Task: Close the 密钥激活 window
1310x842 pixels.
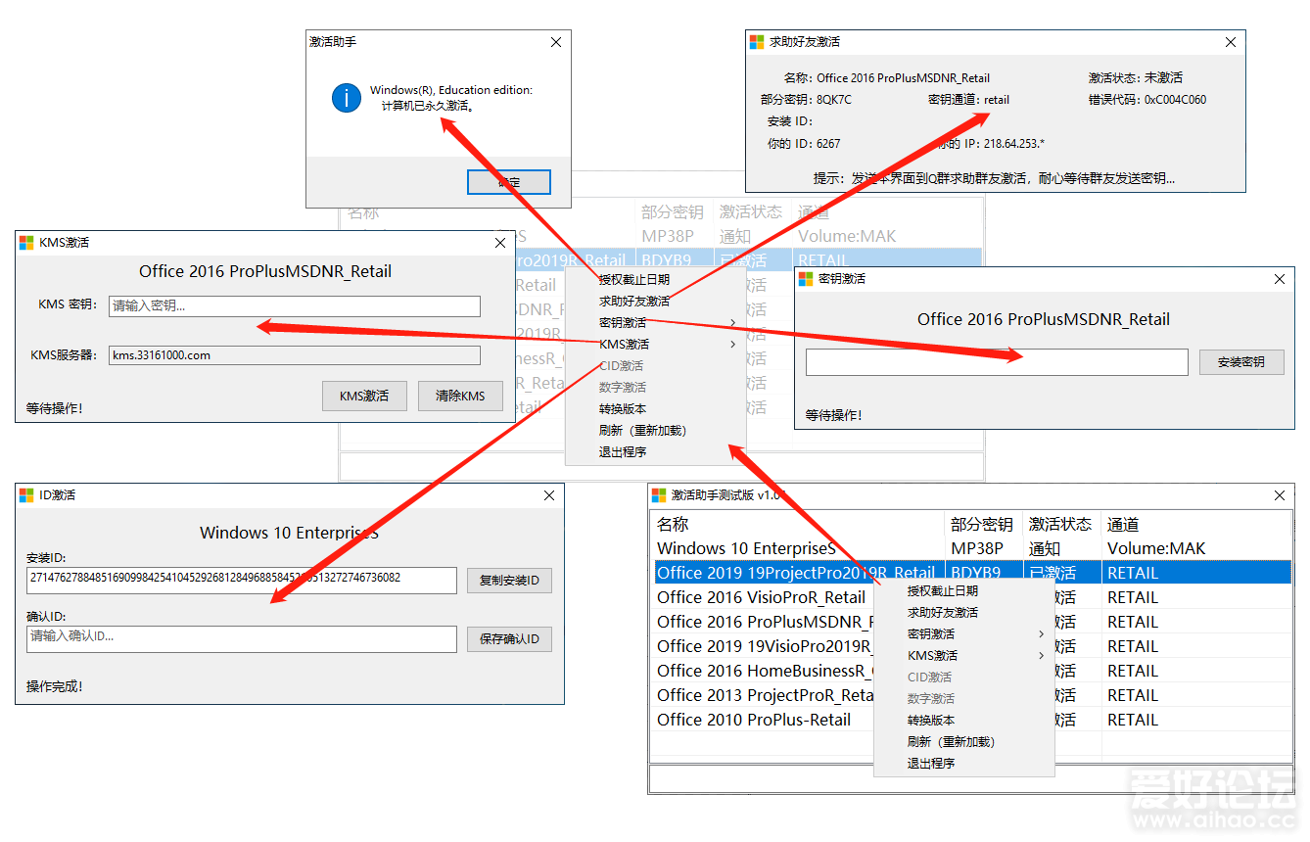Action: (x=1280, y=279)
